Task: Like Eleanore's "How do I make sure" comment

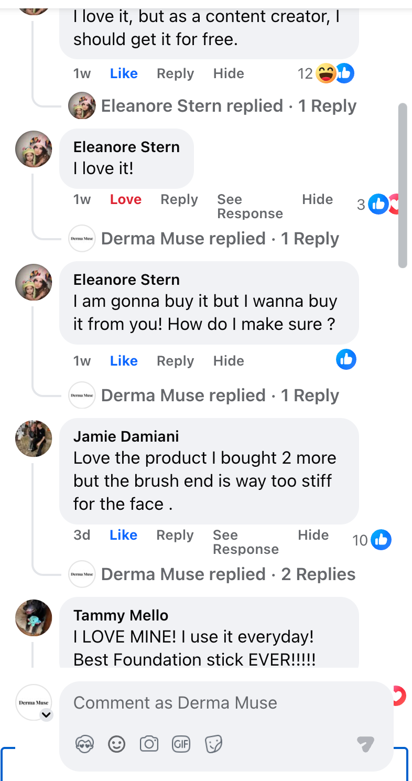Action: click(x=123, y=361)
